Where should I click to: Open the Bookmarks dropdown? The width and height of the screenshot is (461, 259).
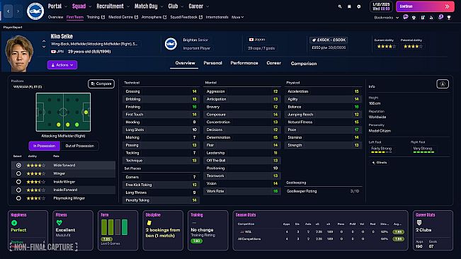pyautogui.click(x=387, y=18)
